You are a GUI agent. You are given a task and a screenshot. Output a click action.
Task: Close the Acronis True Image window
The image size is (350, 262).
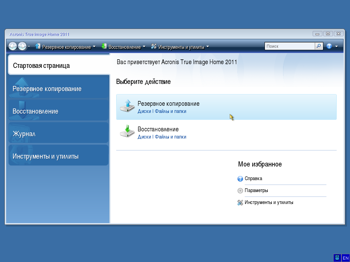[339, 34]
